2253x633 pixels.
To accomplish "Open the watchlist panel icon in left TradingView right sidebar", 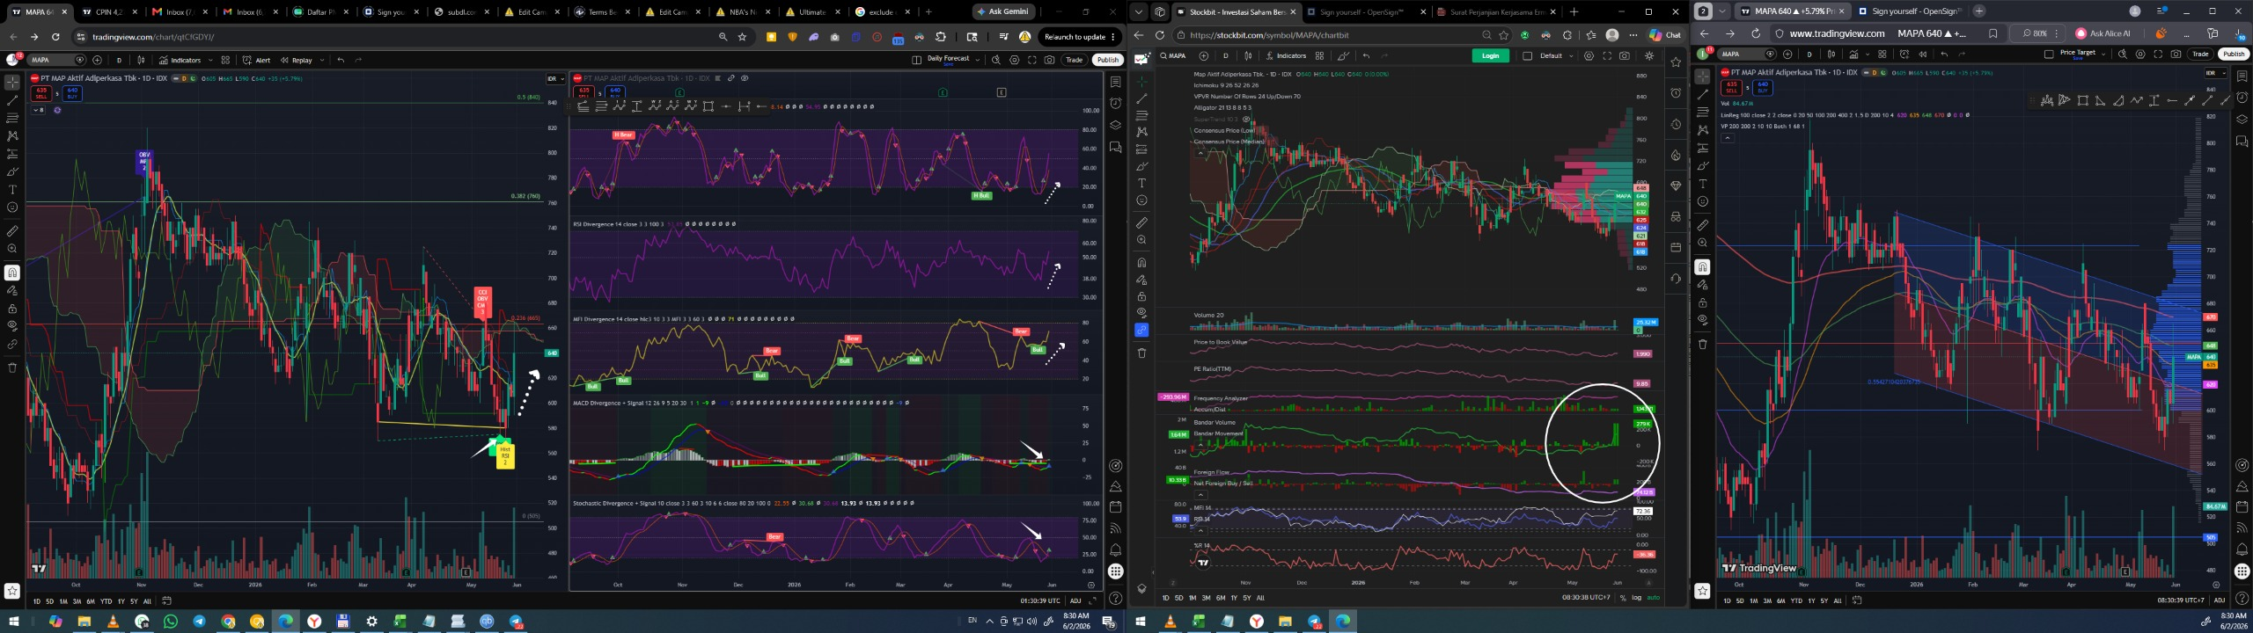I will click(1115, 82).
